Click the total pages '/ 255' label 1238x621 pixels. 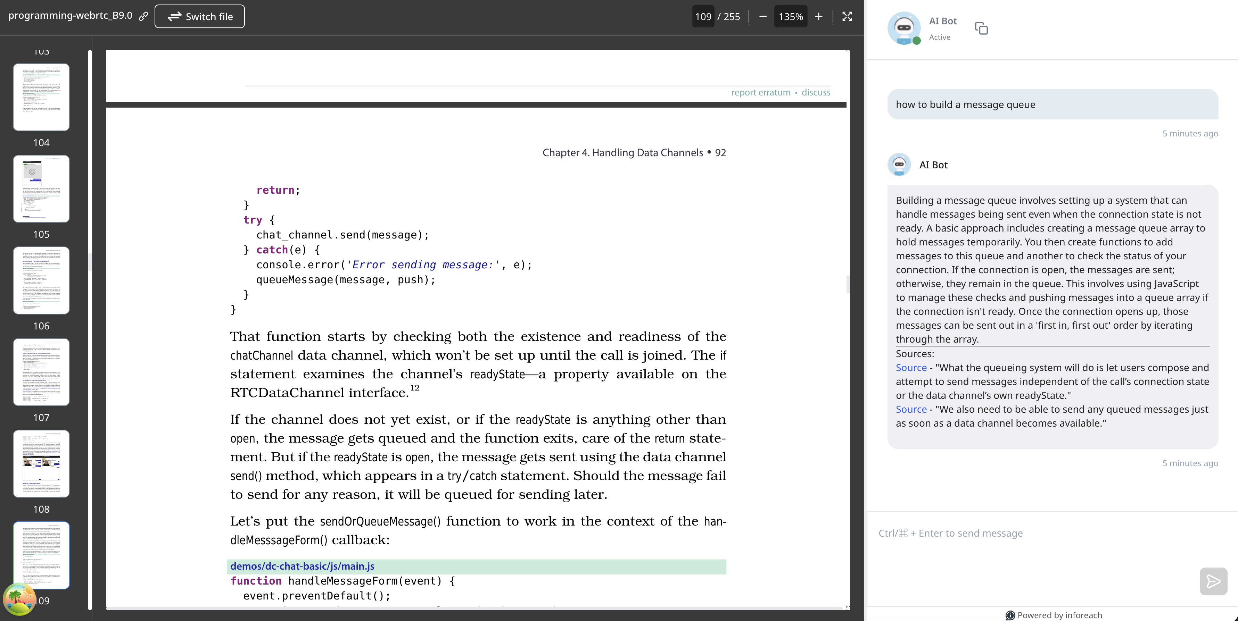click(728, 16)
